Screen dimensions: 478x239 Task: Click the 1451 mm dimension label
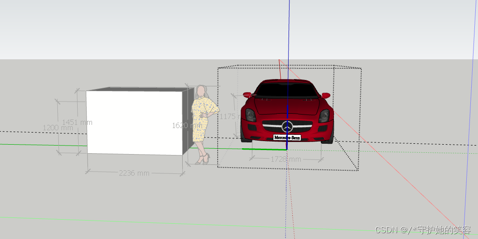[x=77, y=122]
